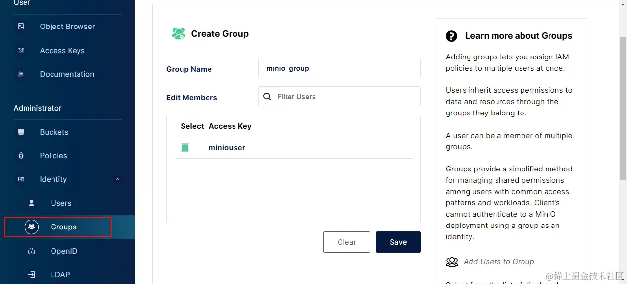The image size is (627, 284).
Task: Click the OpenID lock icon
Action: [32, 251]
